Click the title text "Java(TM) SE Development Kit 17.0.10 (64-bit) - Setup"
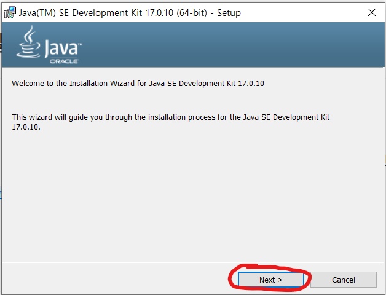Viewport: 386px width, 295px height. pyautogui.click(x=130, y=13)
